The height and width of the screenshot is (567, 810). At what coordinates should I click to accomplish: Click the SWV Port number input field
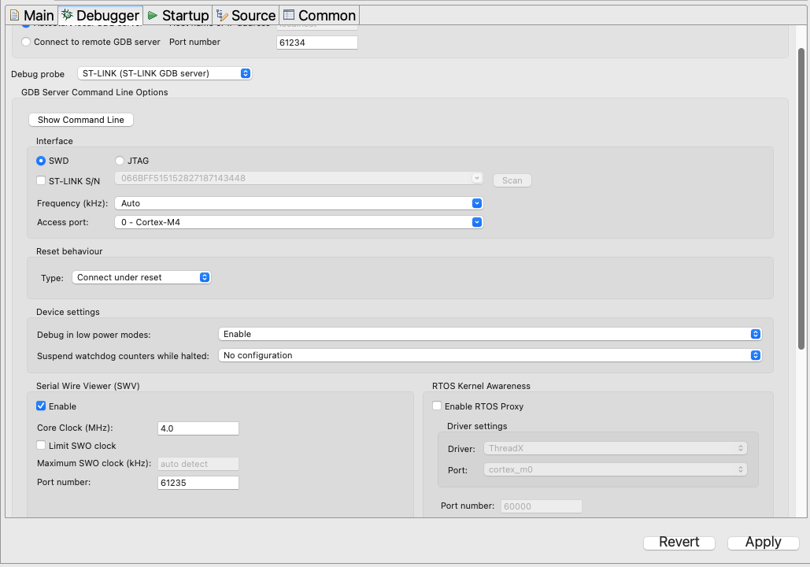point(198,482)
